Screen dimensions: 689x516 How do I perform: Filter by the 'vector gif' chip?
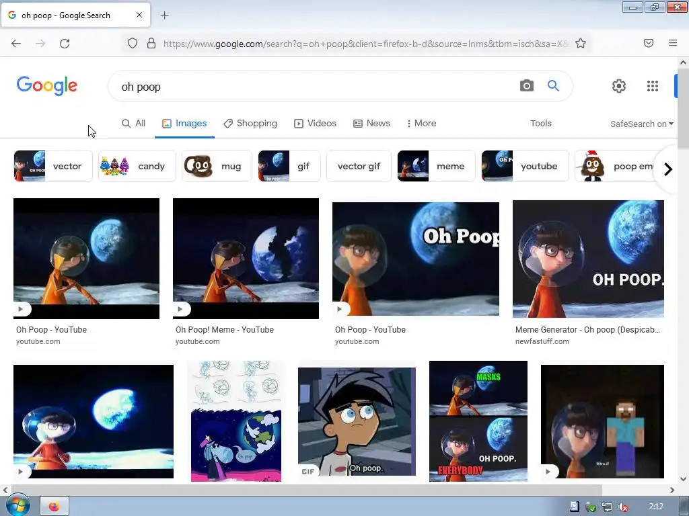(x=359, y=167)
